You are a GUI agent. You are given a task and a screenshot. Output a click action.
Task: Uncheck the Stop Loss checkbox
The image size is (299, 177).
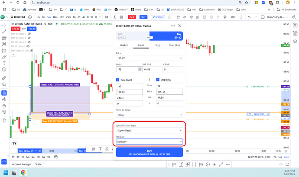(x=158, y=80)
